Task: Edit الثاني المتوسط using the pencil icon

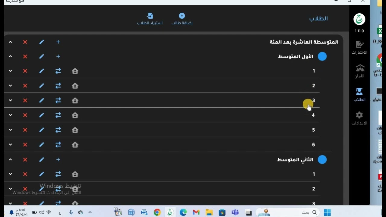Action: (x=42, y=159)
